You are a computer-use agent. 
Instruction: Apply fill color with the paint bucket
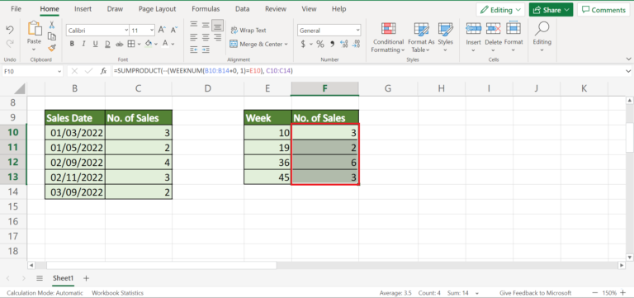(148, 44)
